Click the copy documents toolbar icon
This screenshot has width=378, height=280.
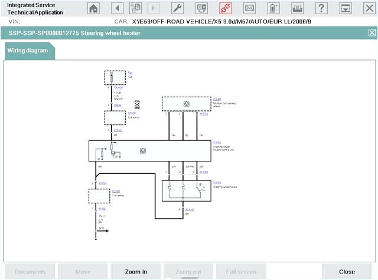click(135, 8)
